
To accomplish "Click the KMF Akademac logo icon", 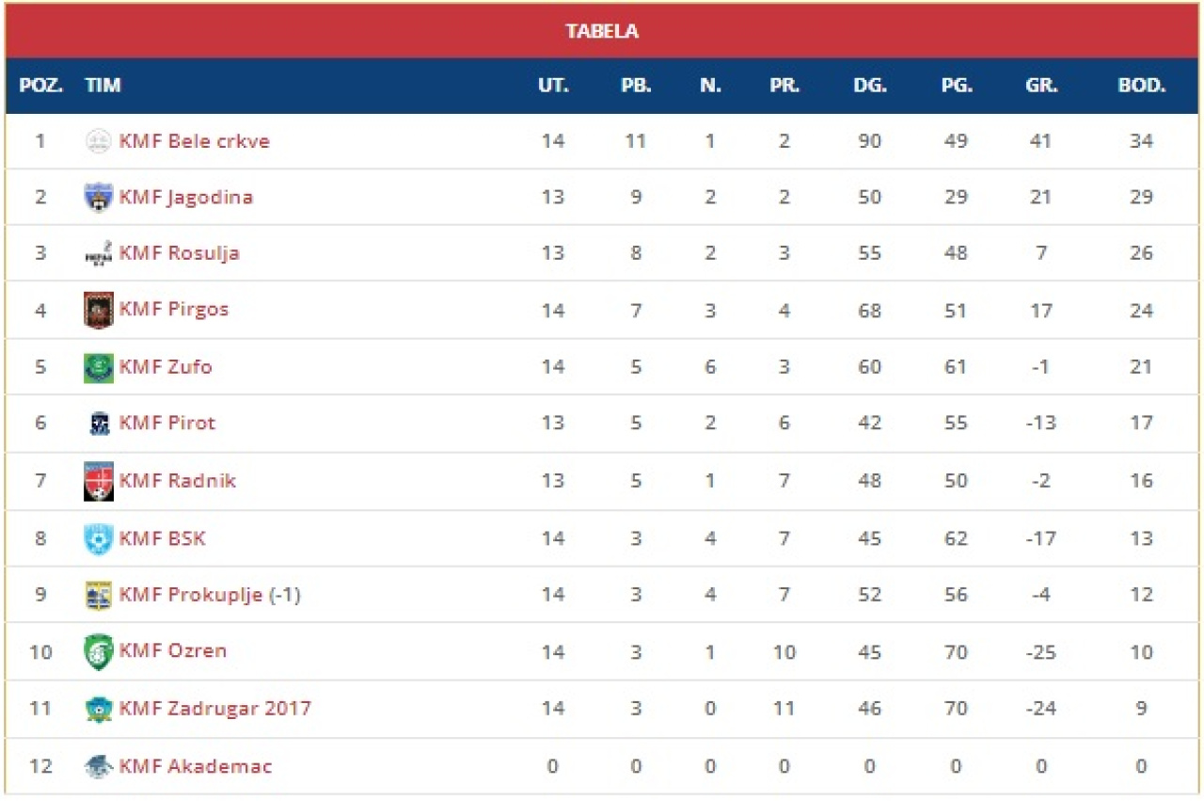I will tap(98, 766).
